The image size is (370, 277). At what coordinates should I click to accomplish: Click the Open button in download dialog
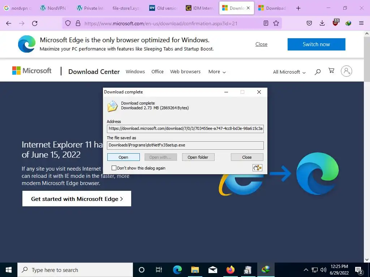tap(124, 157)
